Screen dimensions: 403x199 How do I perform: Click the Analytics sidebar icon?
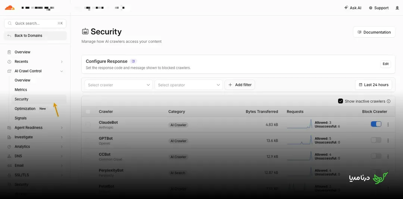click(x=9, y=147)
